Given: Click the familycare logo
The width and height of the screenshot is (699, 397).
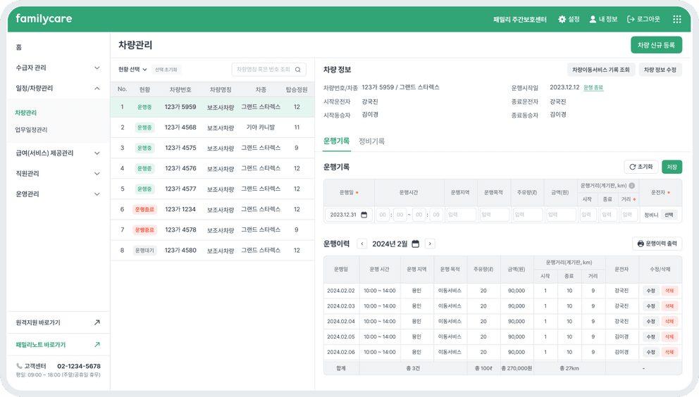Looking at the screenshot, I should [44, 19].
